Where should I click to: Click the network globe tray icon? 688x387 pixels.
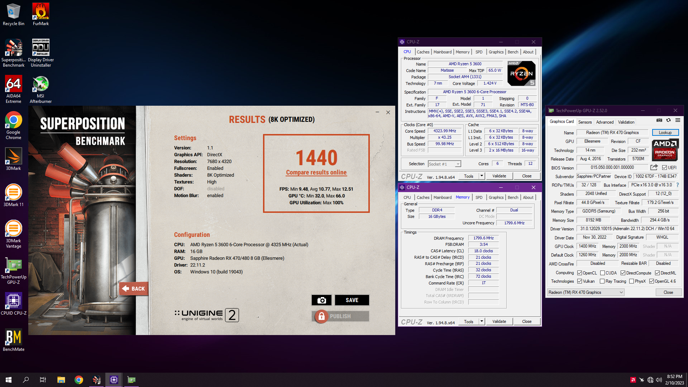tap(650, 380)
